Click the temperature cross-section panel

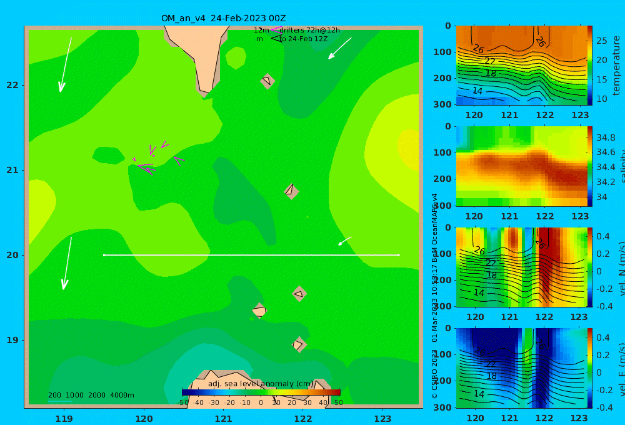(x=521, y=66)
